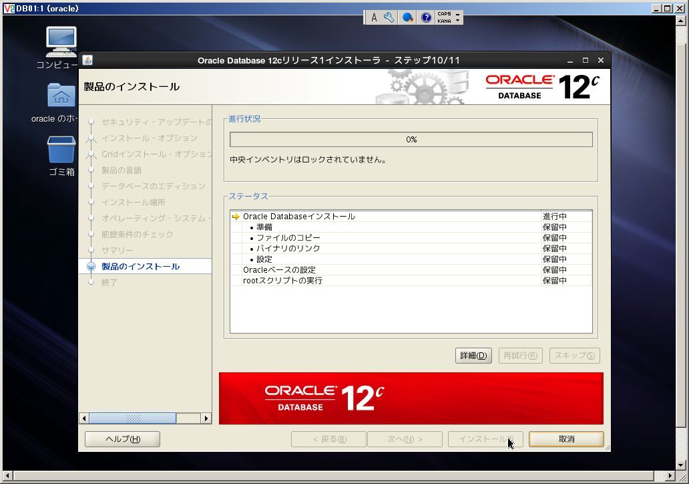Click the 取消 cancel button

[x=566, y=439]
